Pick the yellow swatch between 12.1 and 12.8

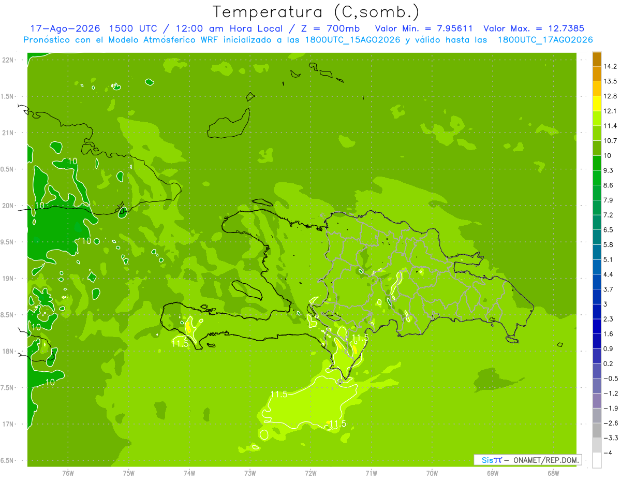click(x=597, y=104)
